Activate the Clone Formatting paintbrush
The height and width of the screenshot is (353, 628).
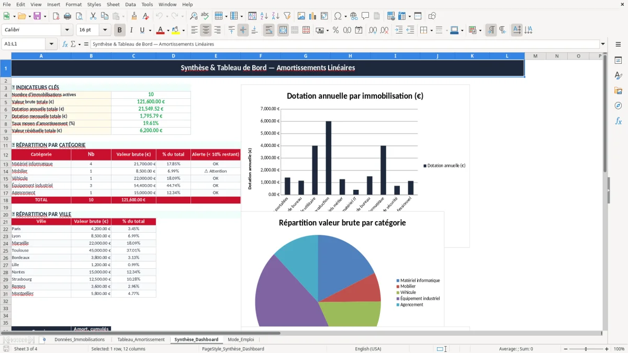click(134, 16)
